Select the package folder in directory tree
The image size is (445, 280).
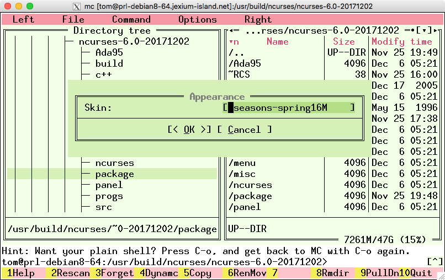pos(114,174)
